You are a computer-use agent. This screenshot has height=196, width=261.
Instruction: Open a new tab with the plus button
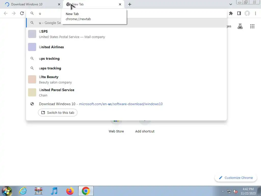tap(130, 4)
